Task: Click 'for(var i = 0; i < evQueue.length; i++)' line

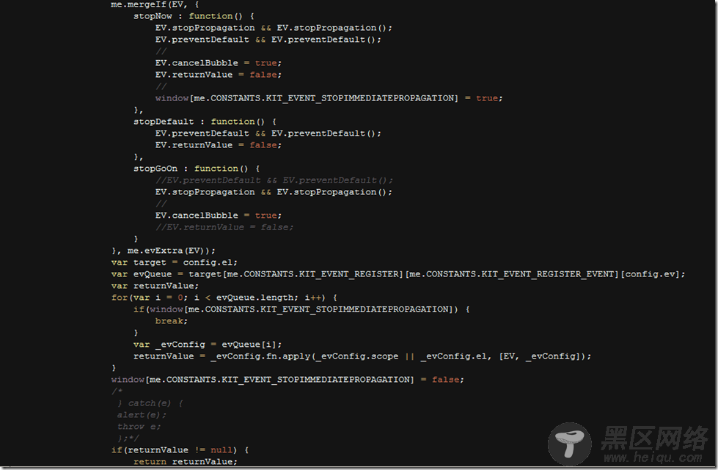Action: pyautogui.click(x=224, y=298)
